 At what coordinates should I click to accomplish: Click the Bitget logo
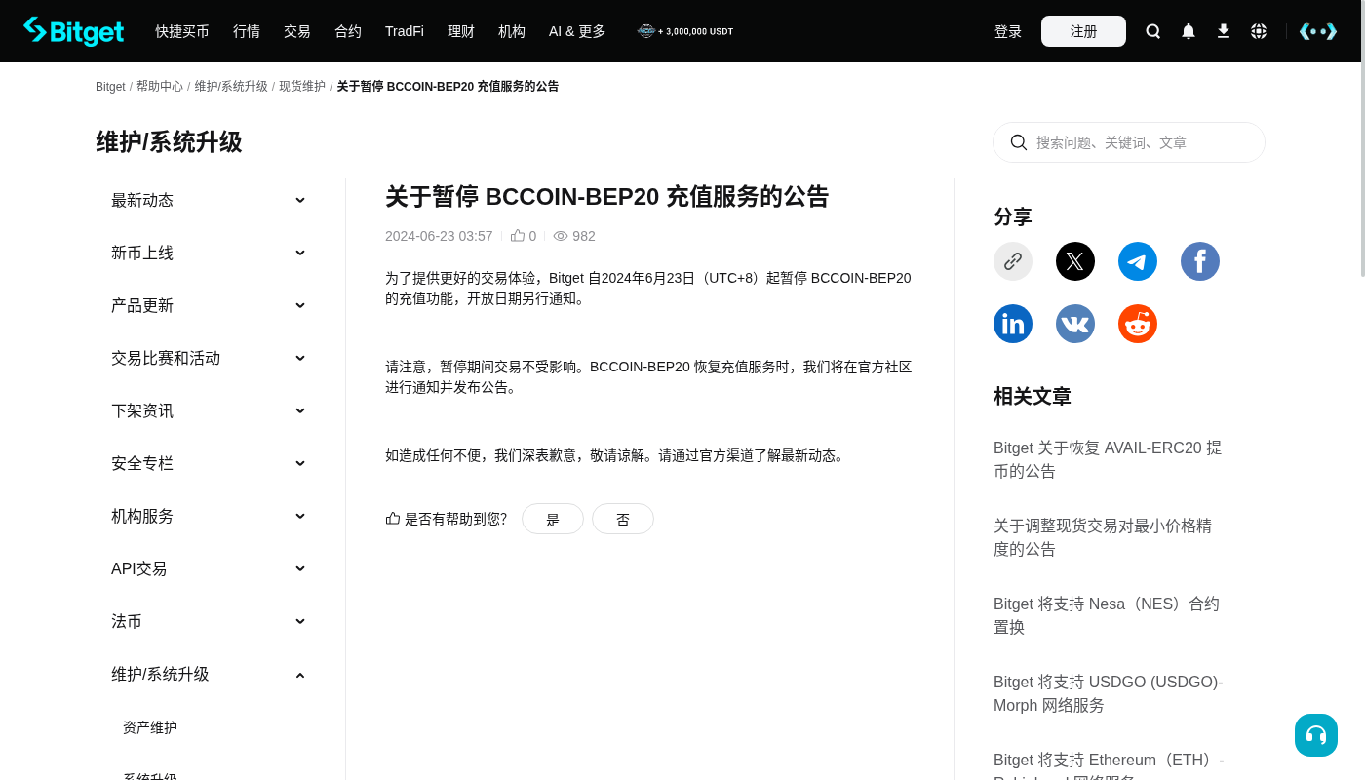[x=74, y=31]
